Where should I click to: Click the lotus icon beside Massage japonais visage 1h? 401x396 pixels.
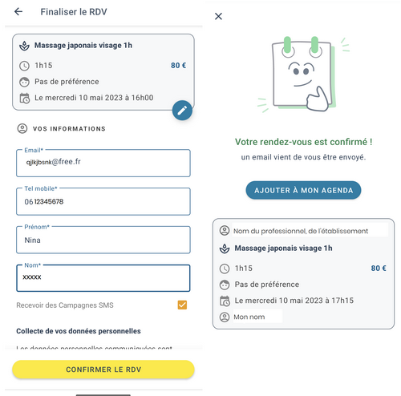[x=24, y=46]
